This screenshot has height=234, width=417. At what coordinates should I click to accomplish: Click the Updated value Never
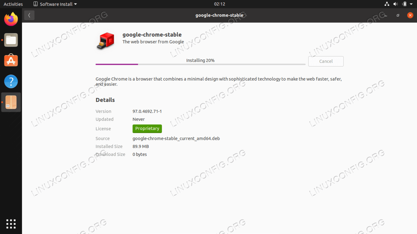click(x=139, y=119)
